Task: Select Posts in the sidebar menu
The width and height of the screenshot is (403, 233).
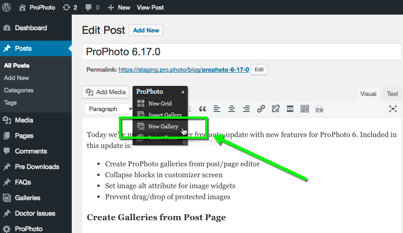Action: coord(36,48)
